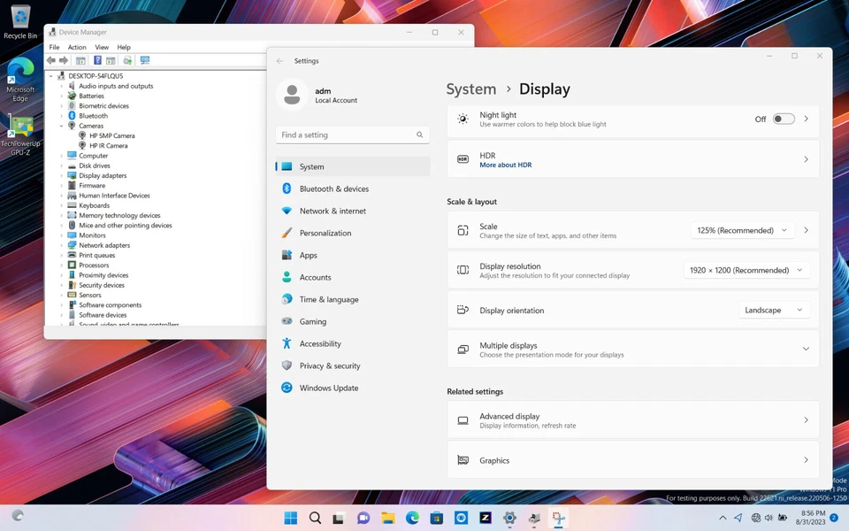Open the Windows Start menu
Screen dimensions: 849x531
pyautogui.click(x=290, y=518)
